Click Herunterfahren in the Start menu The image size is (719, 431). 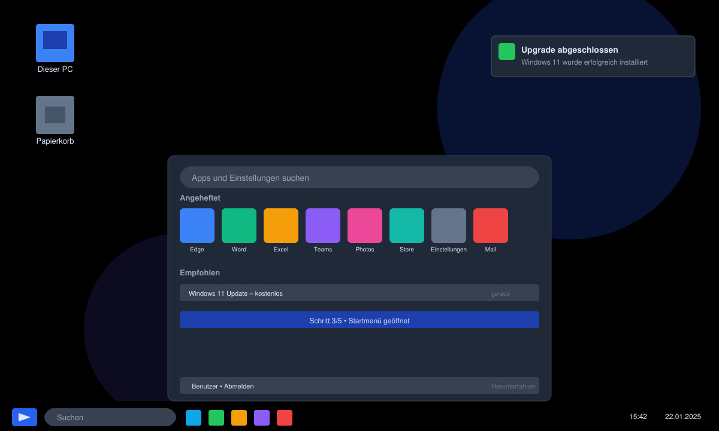pyautogui.click(x=513, y=386)
